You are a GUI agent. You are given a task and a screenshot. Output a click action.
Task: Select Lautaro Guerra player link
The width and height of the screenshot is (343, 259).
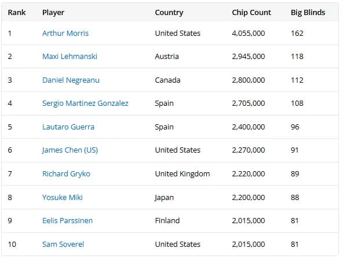[x=68, y=127]
